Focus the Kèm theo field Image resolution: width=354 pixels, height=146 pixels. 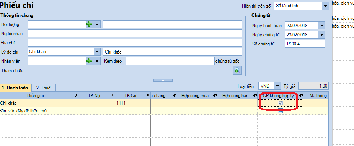click(x=170, y=61)
